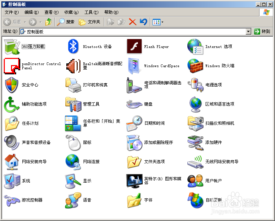Viewport: 275px width, 221px height.
Task: Open 360强力卸载 icon
Action: coord(12,47)
